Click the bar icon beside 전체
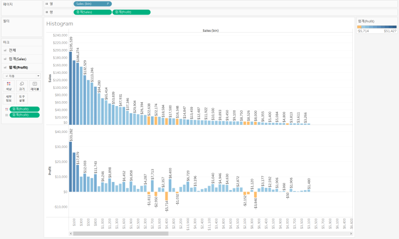The height and width of the screenshot is (239, 399). [5, 51]
